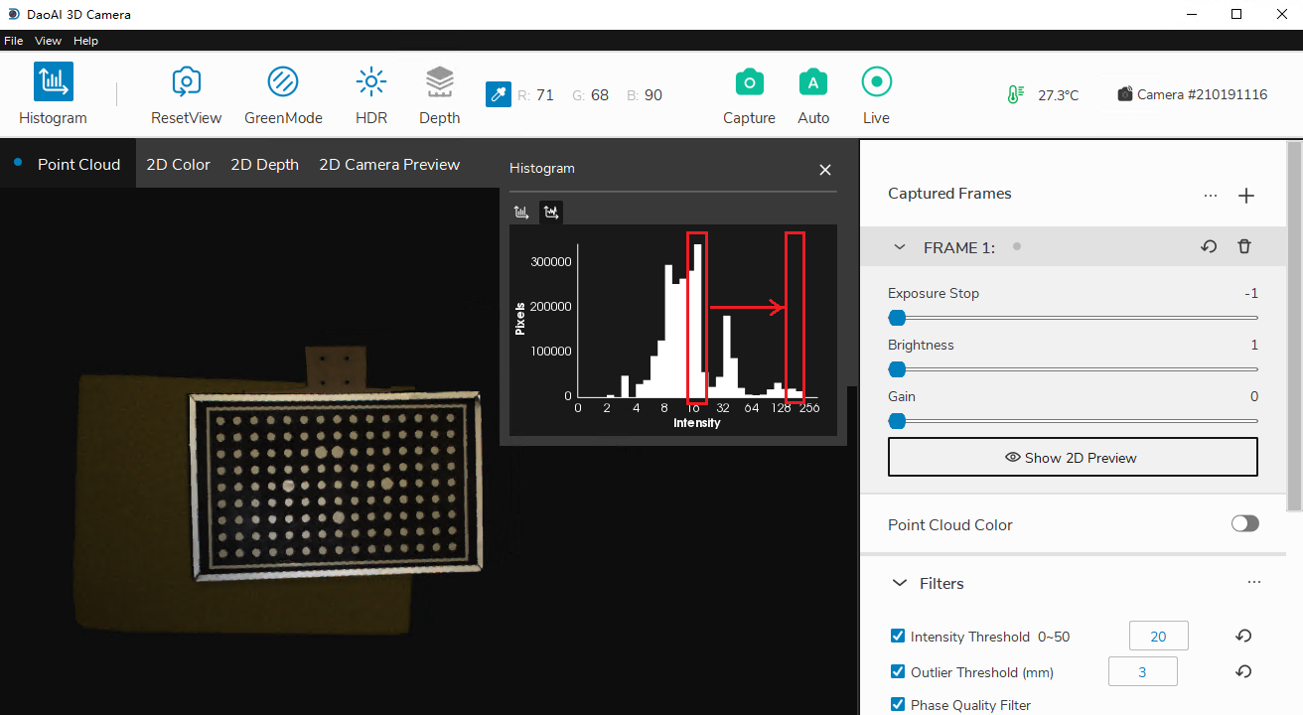Open Captured Frames more options menu
The width and height of the screenshot is (1303, 715).
coord(1210,196)
